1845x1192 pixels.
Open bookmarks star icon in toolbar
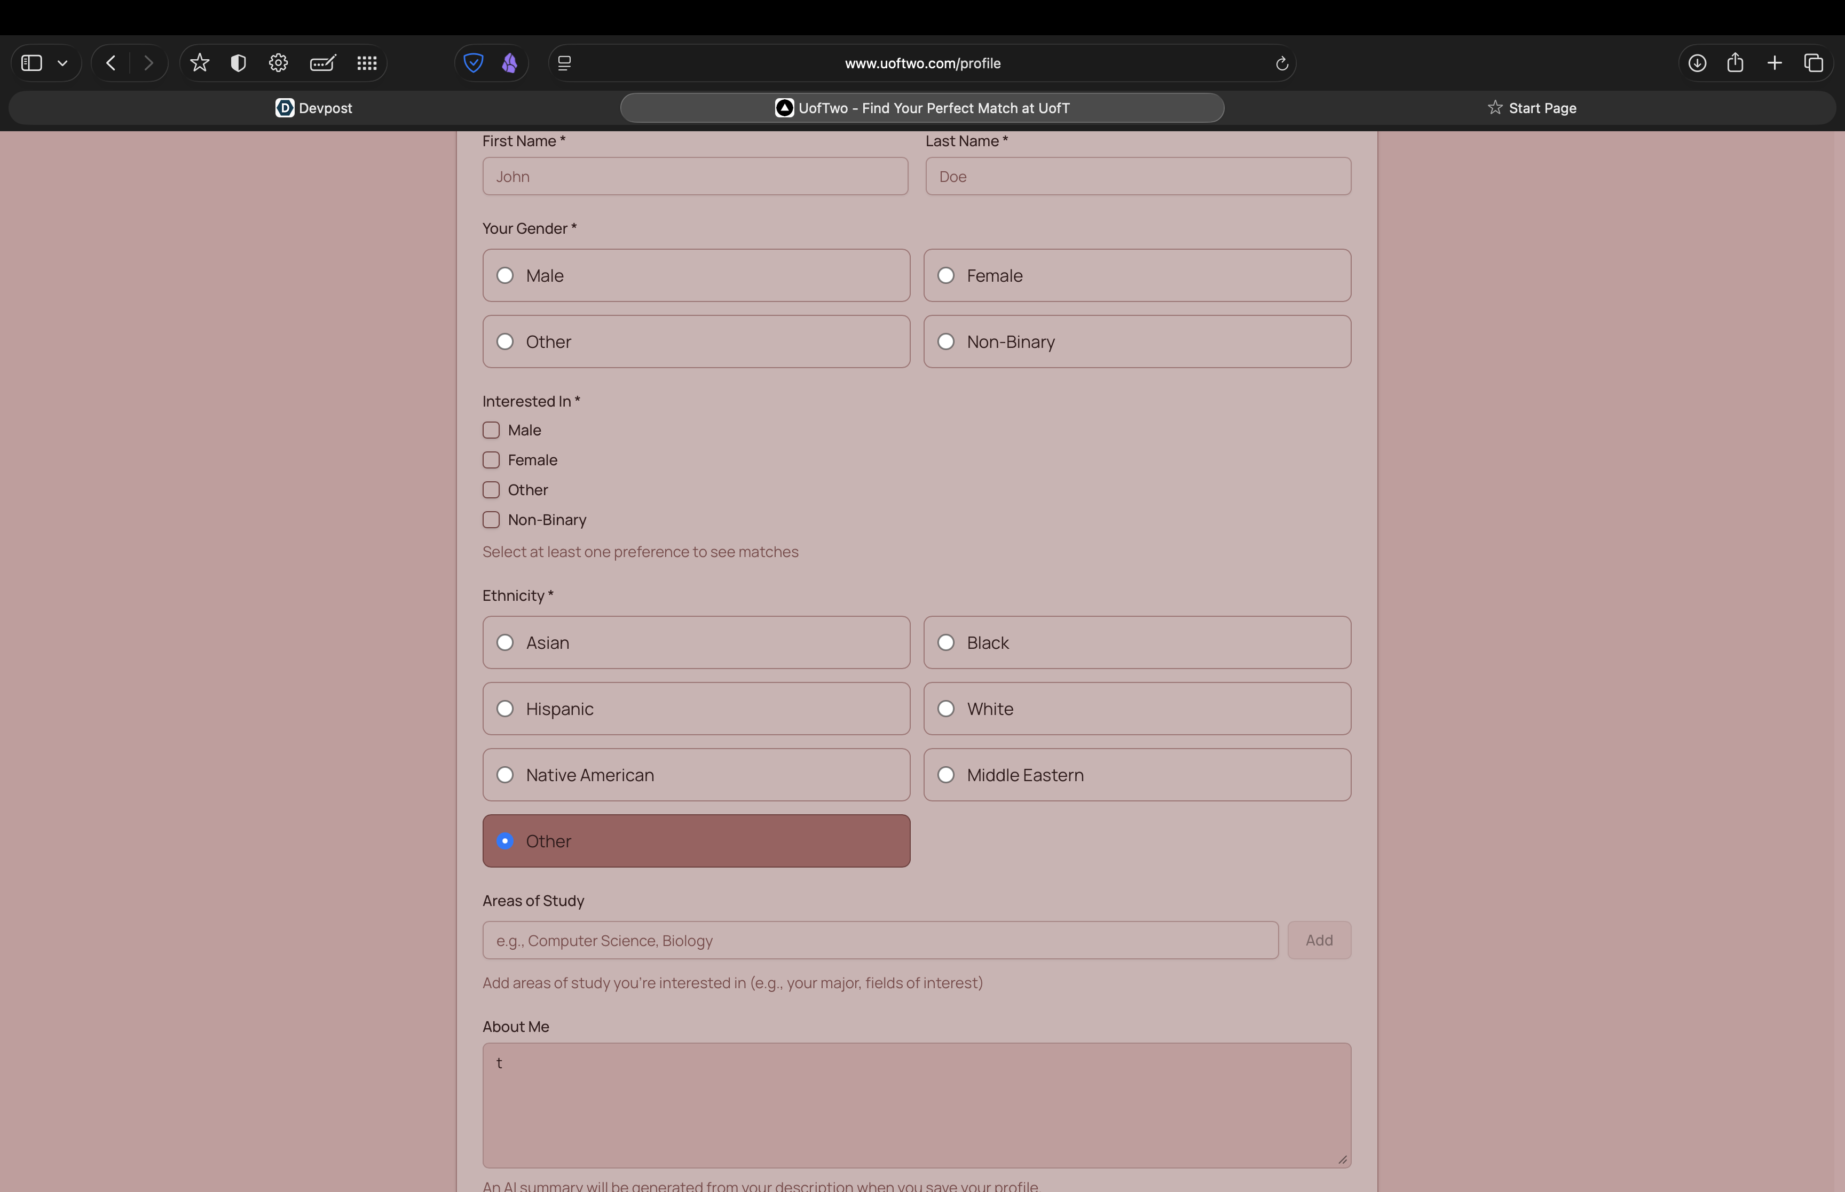point(200,63)
